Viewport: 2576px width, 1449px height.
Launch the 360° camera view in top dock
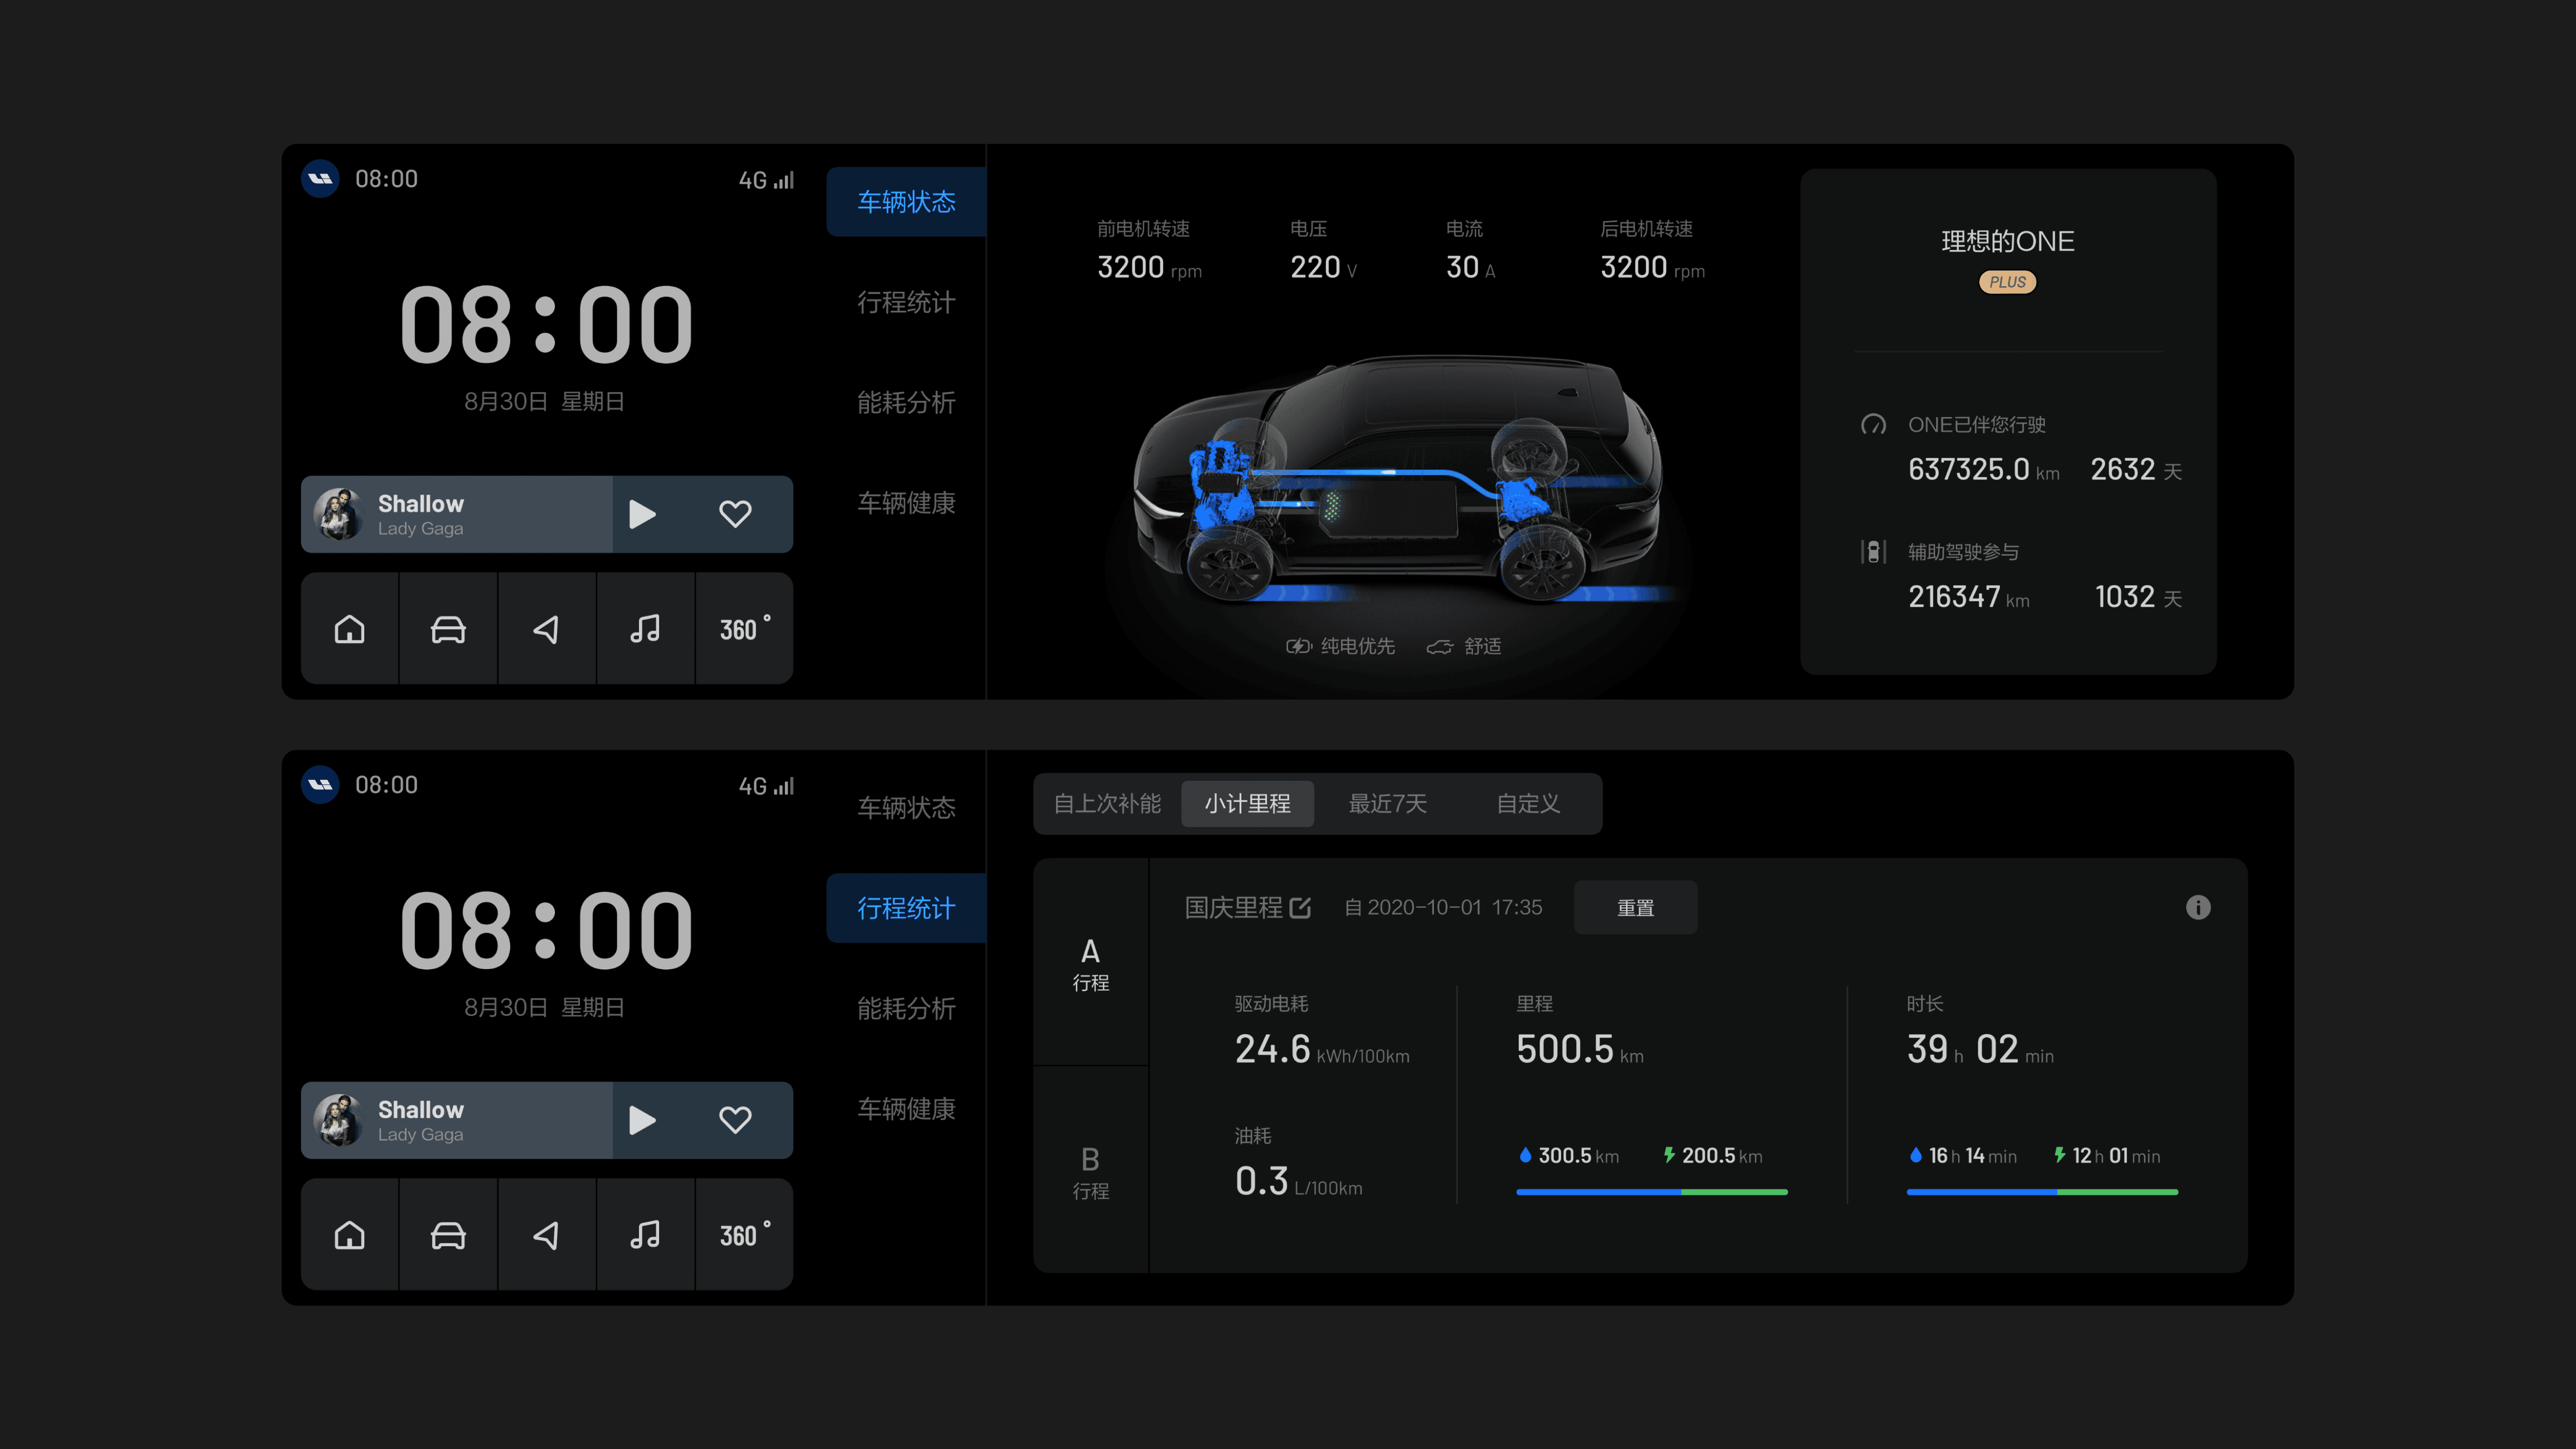coord(744,629)
